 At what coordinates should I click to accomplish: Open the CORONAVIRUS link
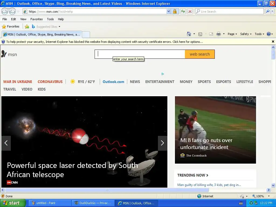50,82
